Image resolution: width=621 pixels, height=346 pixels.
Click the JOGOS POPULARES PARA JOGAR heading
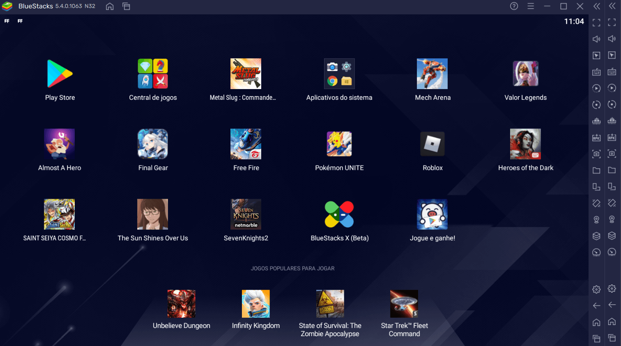pos(293,268)
